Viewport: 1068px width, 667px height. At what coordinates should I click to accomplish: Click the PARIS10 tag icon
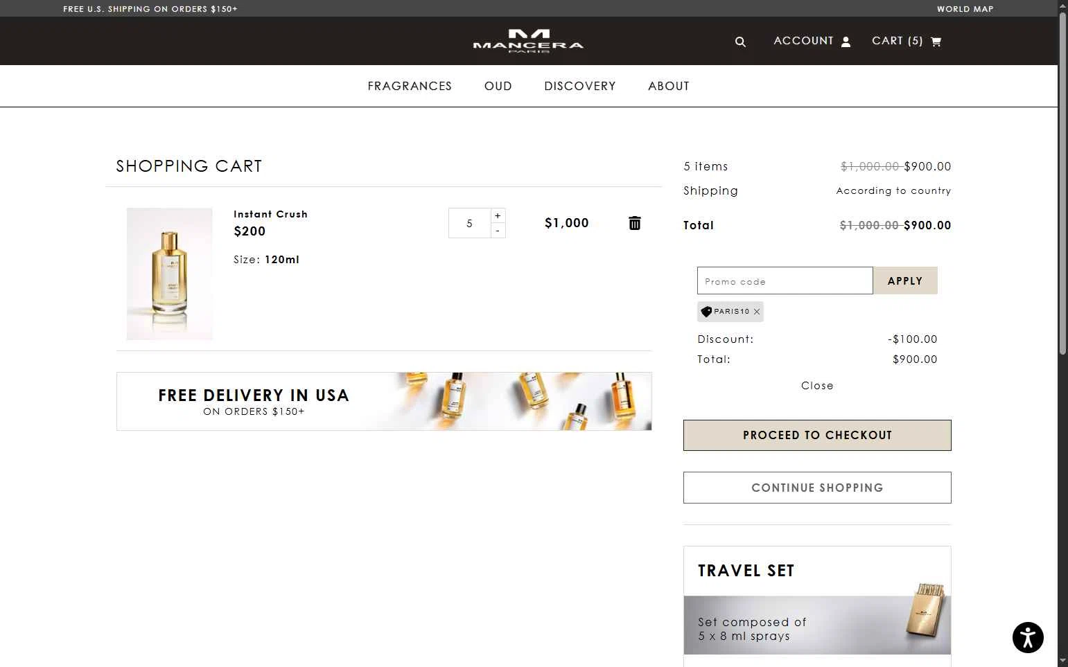tap(706, 312)
